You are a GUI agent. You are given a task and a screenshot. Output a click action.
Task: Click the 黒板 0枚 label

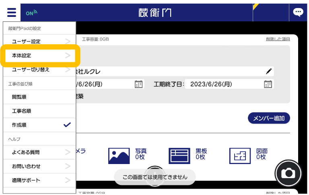pos(201,154)
